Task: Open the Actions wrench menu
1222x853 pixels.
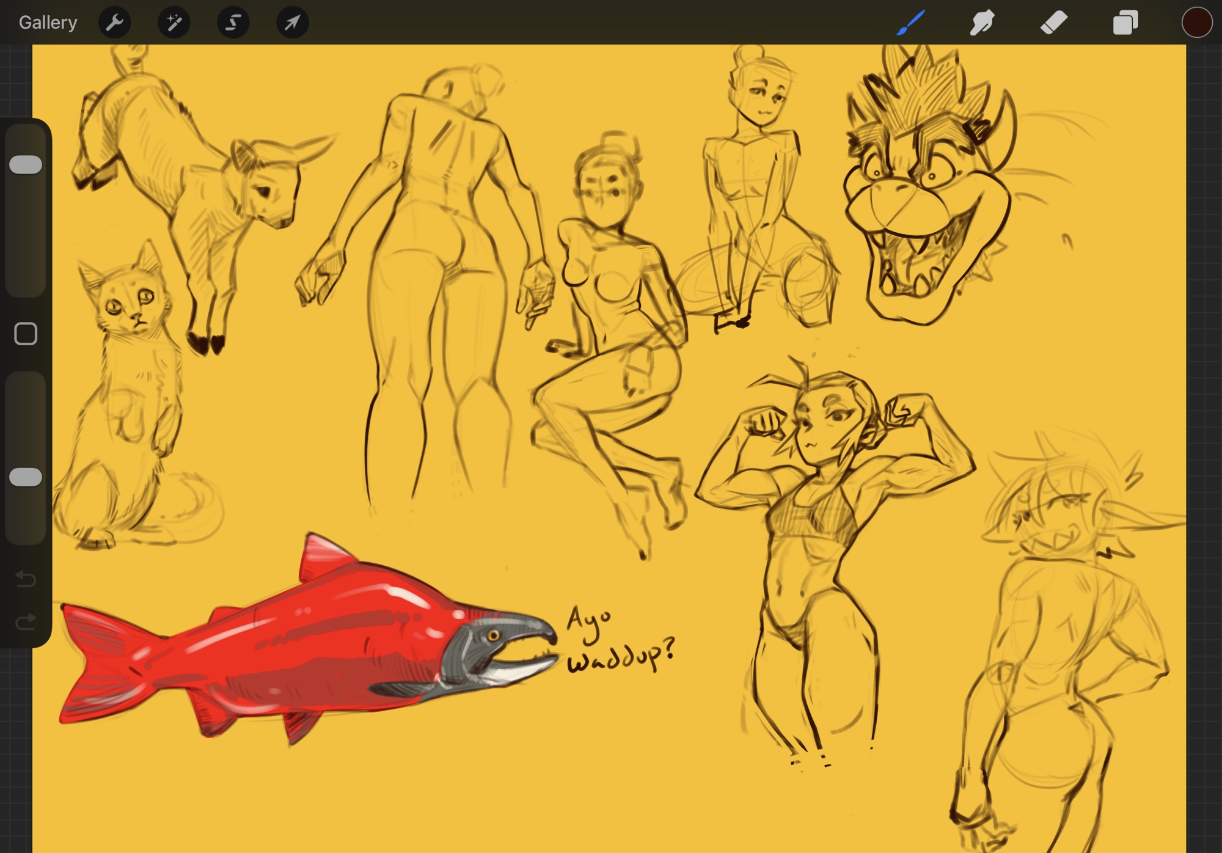Action: point(114,23)
